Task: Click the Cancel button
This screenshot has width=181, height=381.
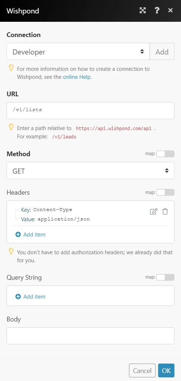Action: click(142, 370)
